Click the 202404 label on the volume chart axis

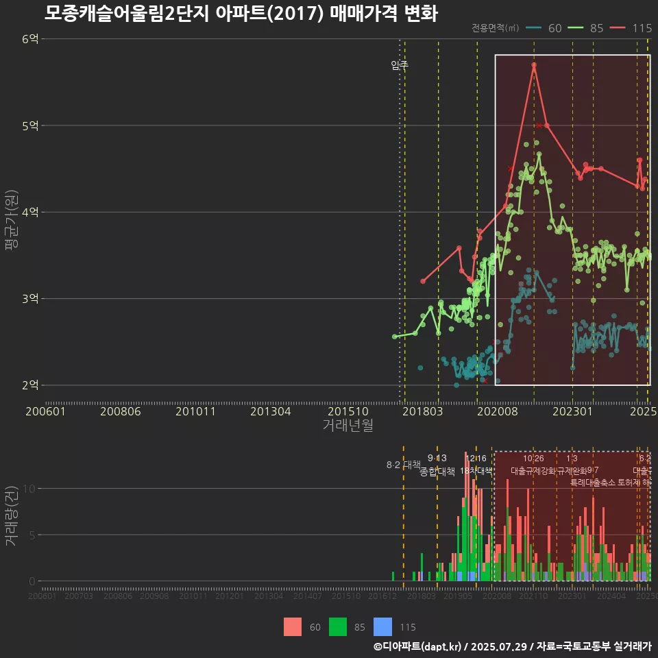611,596
